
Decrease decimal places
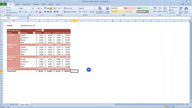coord(93,12)
